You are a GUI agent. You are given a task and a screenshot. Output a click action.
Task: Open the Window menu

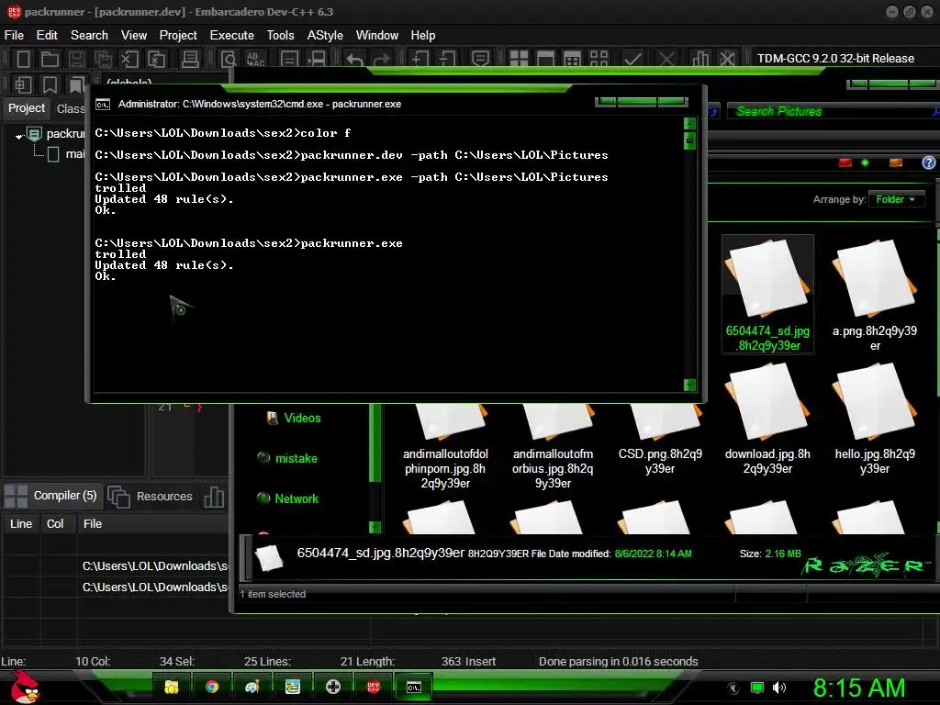click(377, 36)
